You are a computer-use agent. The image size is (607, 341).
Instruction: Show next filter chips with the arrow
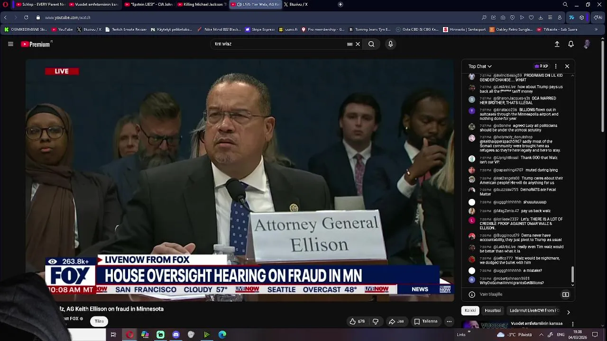[568, 313]
